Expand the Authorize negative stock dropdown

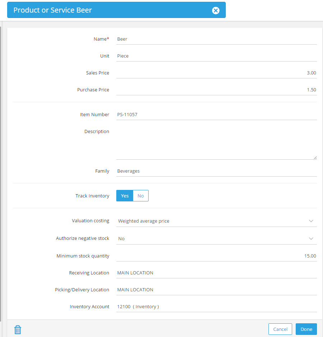click(216, 238)
